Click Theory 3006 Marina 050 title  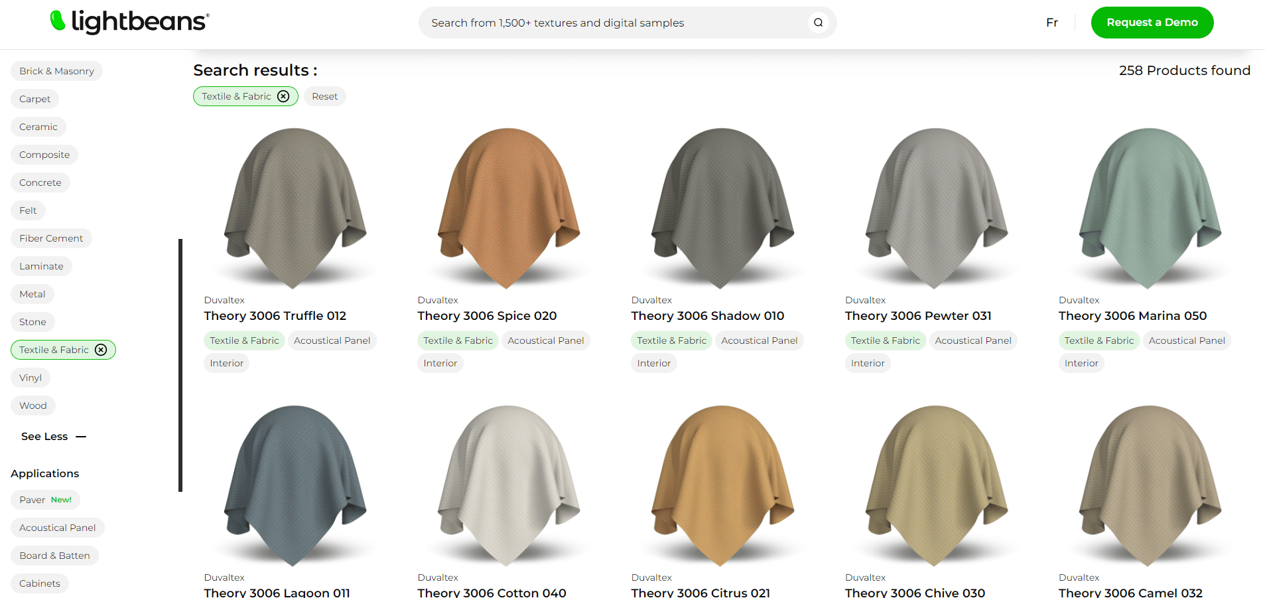[x=1132, y=316]
